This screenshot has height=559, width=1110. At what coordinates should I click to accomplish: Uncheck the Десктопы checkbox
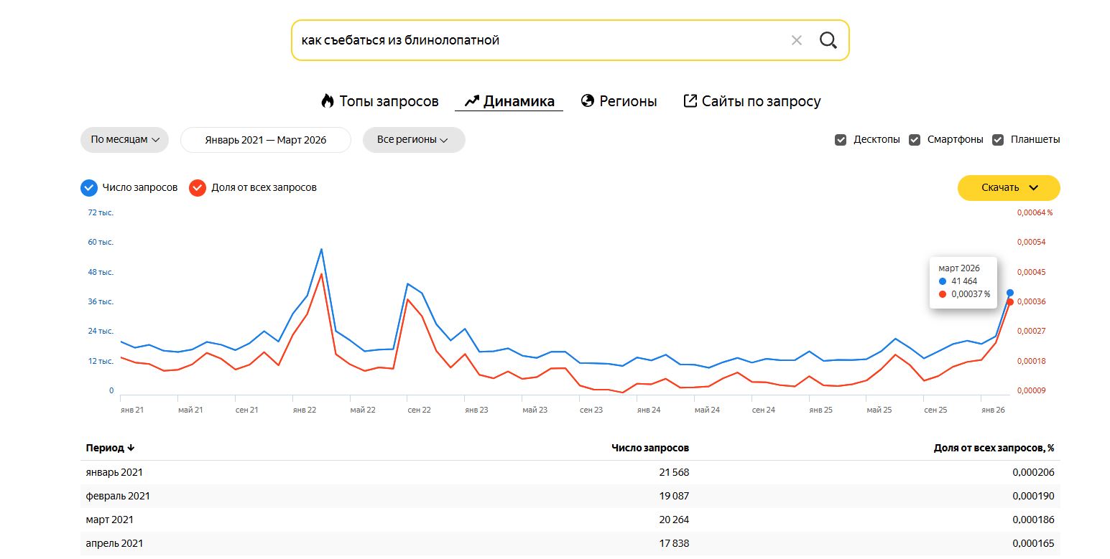pos(841,140)
